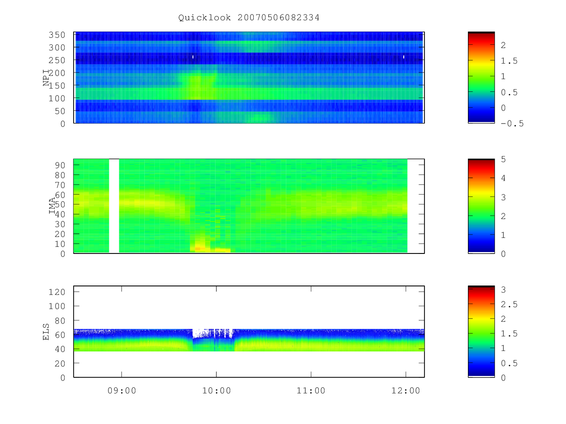Click the 50 tick on NPI axis
Image resolution: width=566 pixels, height=424 pixels.
60,111
